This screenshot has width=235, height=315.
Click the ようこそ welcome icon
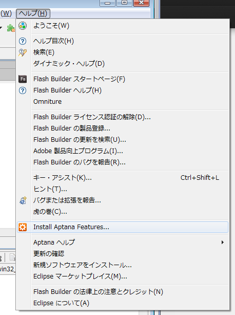click(23, 26)
